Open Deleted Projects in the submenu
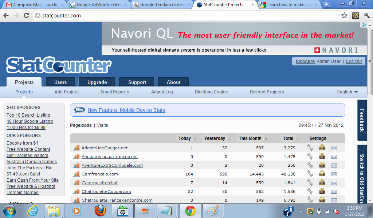The width and height of the screenshot is (373, 218). [x=267, y=92]
